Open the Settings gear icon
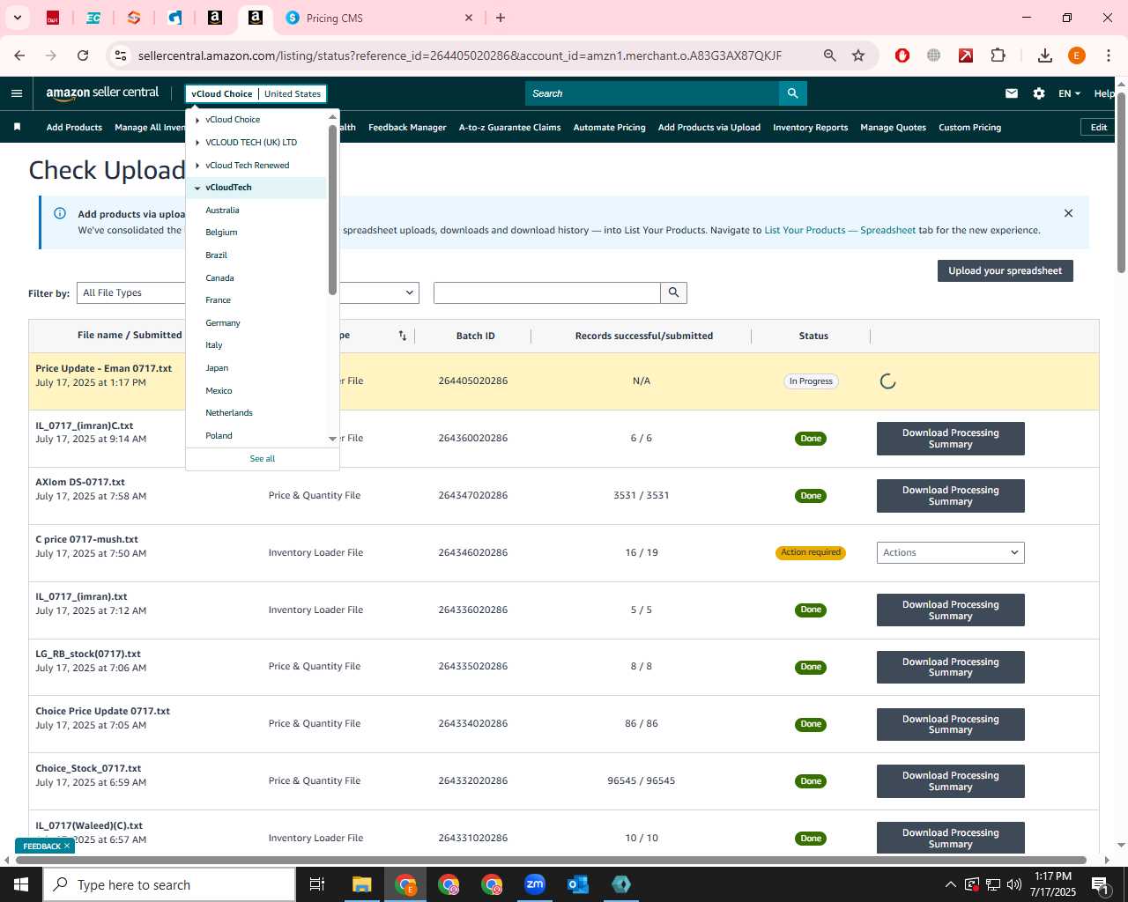This screenshot has width=1128, height=902. pos(1039,93)
